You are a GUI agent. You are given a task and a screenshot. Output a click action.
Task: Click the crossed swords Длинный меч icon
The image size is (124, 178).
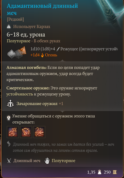[9, 161]
